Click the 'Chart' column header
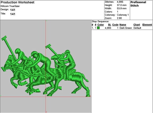The width and height of the screenshot is (153, 113). 137,25
